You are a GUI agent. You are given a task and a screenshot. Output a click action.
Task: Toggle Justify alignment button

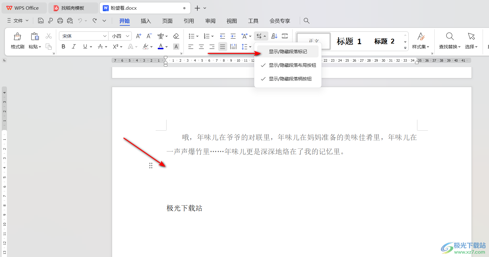pos(222,47)
